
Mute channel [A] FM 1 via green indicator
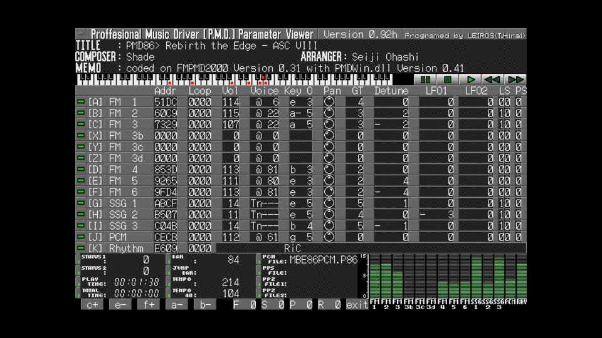(x=81, y=101)
